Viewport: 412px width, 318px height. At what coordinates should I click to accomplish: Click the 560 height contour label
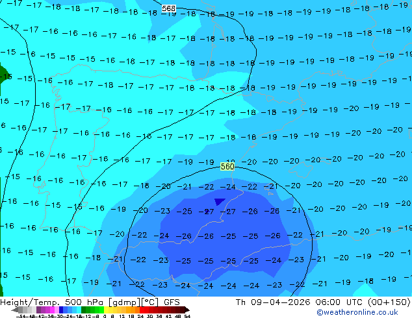click(x=227, y=166)
